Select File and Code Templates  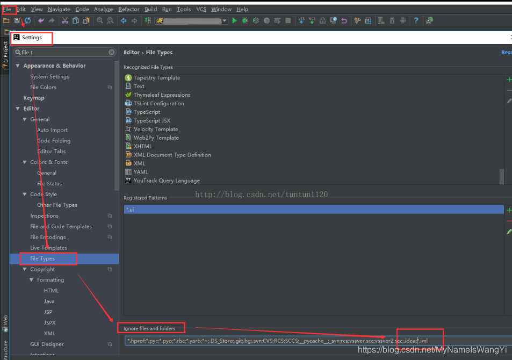[61, 226]
